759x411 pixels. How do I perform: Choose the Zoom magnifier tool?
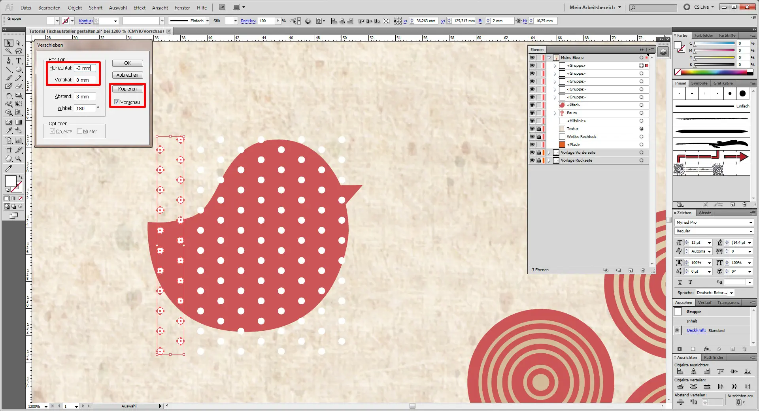pos(19,159)
